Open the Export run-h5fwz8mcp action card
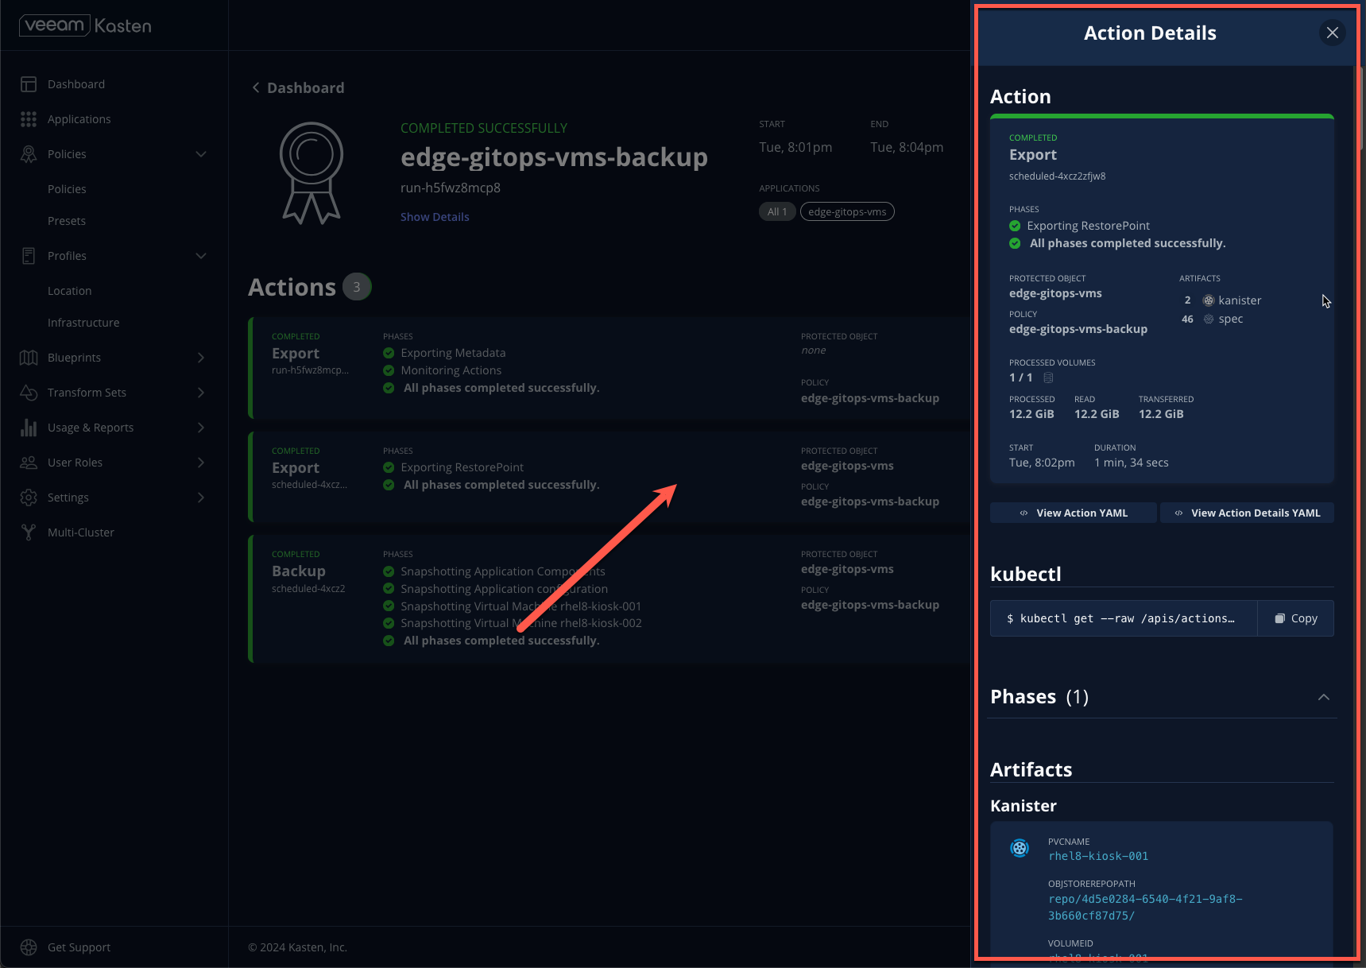Viewport: 1366px width, 968px height. pyautogui.click(x=609, y=368)
